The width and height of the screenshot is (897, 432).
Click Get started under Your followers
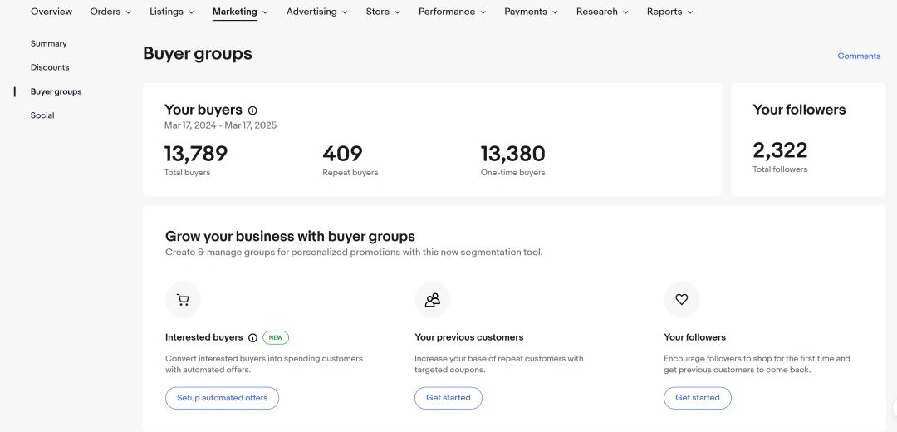point(698,398)
